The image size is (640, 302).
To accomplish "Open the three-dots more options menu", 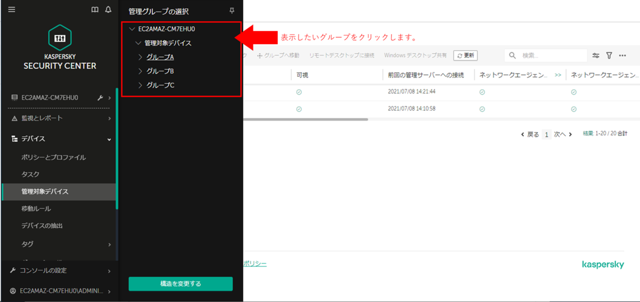I will tap(622, 55).
